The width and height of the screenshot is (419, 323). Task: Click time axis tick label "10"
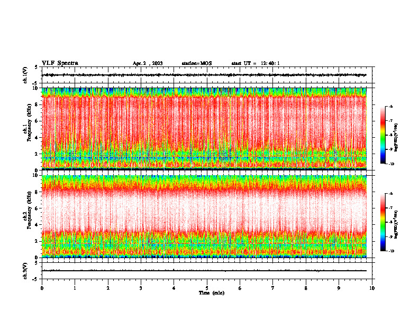click(372, 288)
